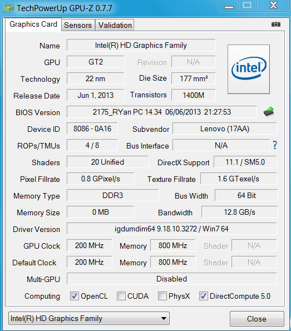Click the Subvendor Lenovo field
291x331 pixels.
[x=225, y=129]
